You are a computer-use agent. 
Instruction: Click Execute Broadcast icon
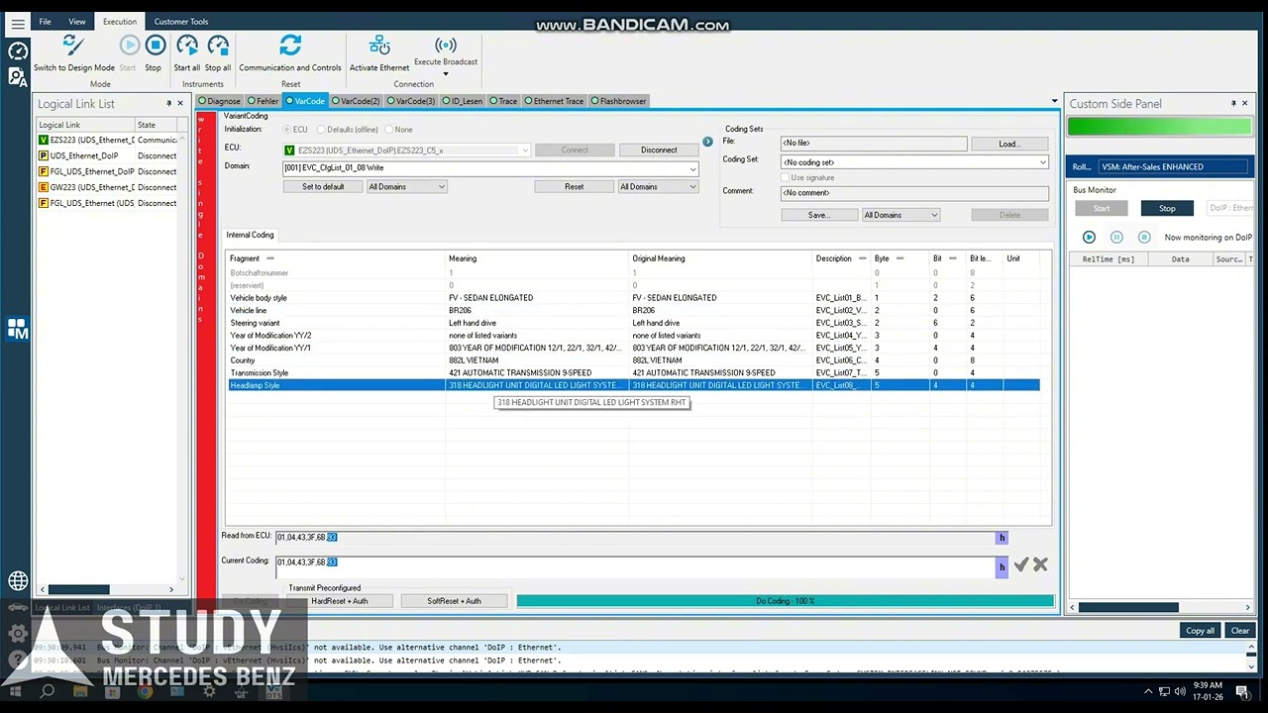[x=446, y=45]
